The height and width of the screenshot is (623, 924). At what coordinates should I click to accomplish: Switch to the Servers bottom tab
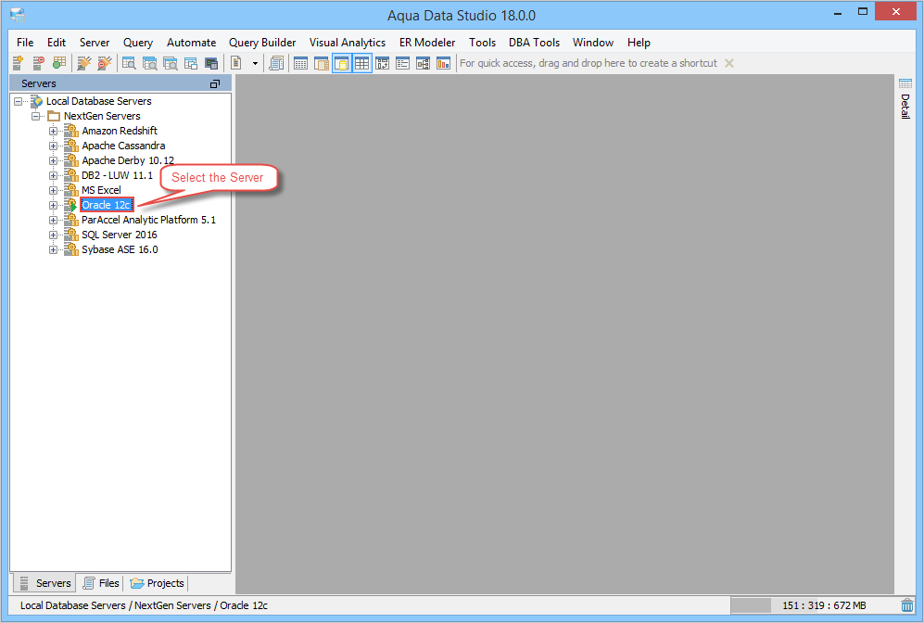pyautogui.click(x=44, y=583)
